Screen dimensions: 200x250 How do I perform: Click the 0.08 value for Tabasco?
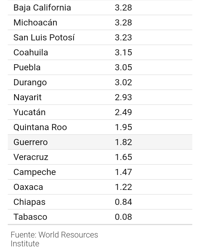(123, 217)
